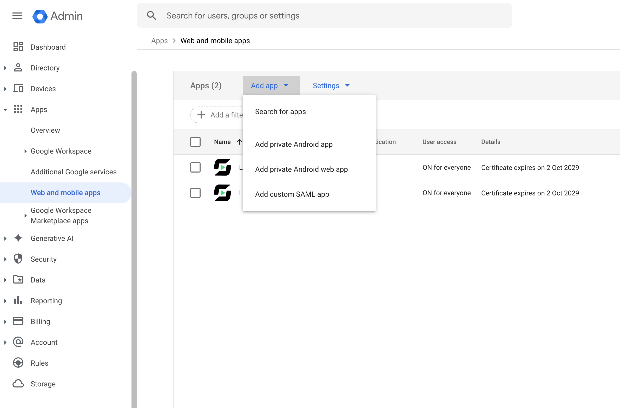
Task: Click the plus icon in Add a filter
Action: point(201,115)
